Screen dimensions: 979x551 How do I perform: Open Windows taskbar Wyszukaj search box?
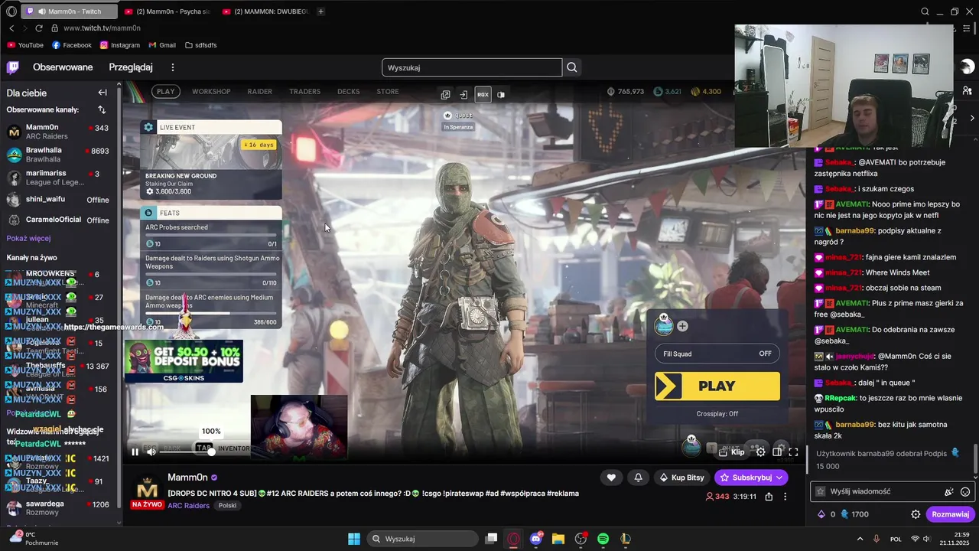tap(422, 539)
